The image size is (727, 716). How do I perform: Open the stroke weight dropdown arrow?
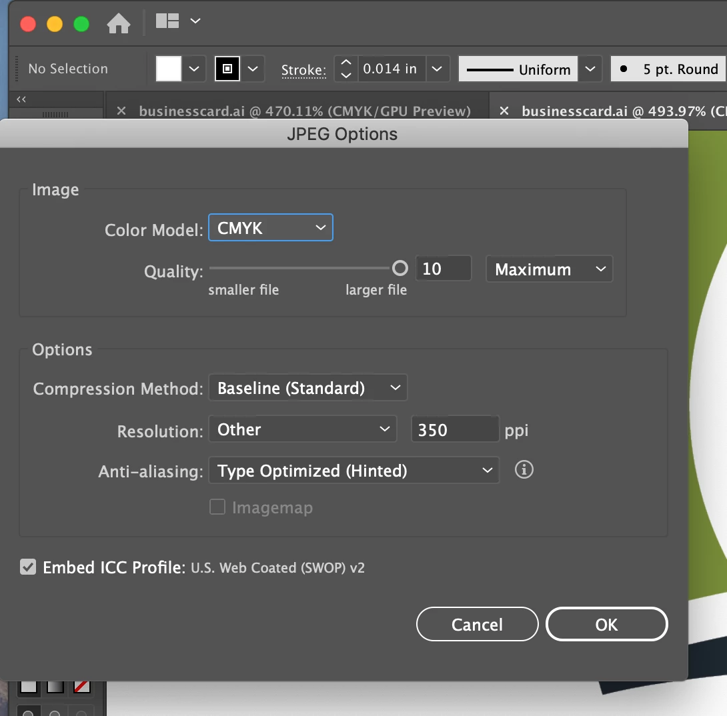coord(437,69)
